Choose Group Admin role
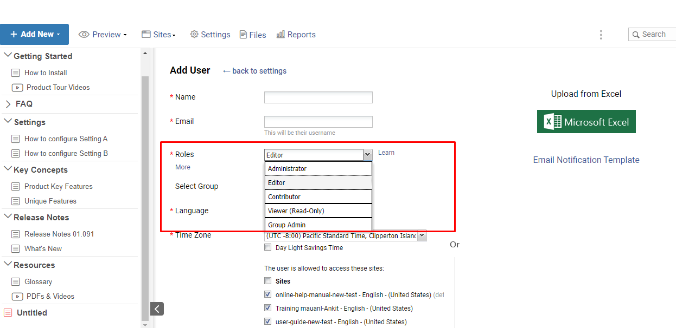Viewport: 676px width, 328px height. (318, 225)
